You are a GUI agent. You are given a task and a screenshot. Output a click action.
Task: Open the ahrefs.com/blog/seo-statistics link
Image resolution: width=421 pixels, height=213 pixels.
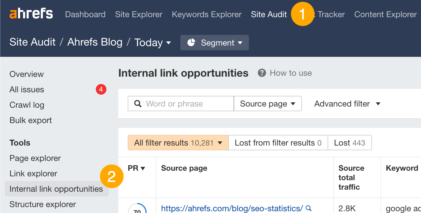pyautogui.click(x=232, y=208)
